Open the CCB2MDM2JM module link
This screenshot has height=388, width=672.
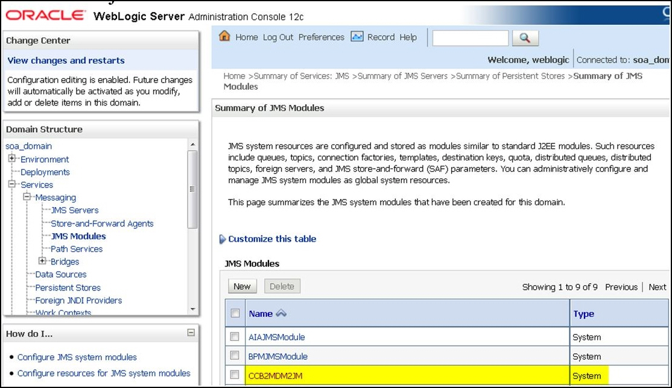coord(276,375)
